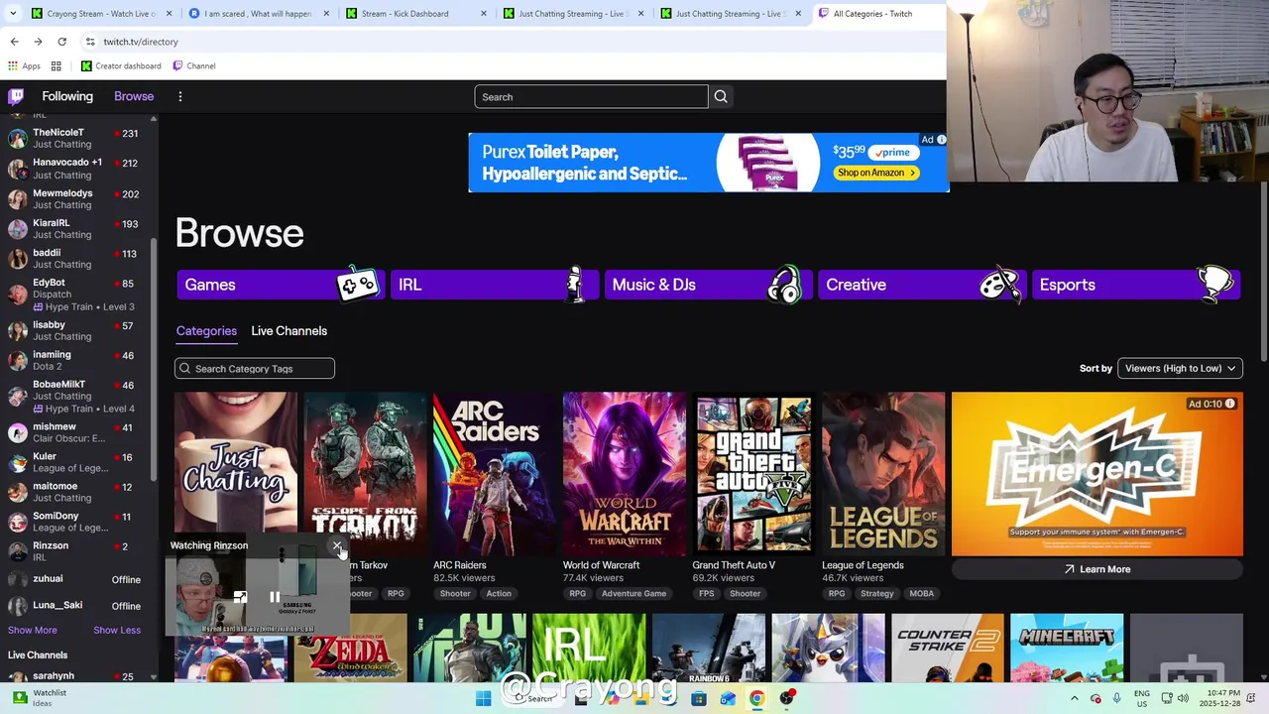This screenshot has width=1269, height=714.
Task: Open the Minecraft category cover
Action: click(1067, 649)
